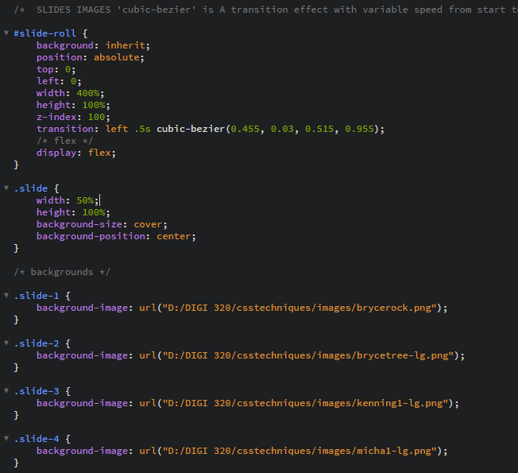The image size is (518, 473).
Task: Collapse the .slide-4 rule fold arrow
Action: point(7,439)
